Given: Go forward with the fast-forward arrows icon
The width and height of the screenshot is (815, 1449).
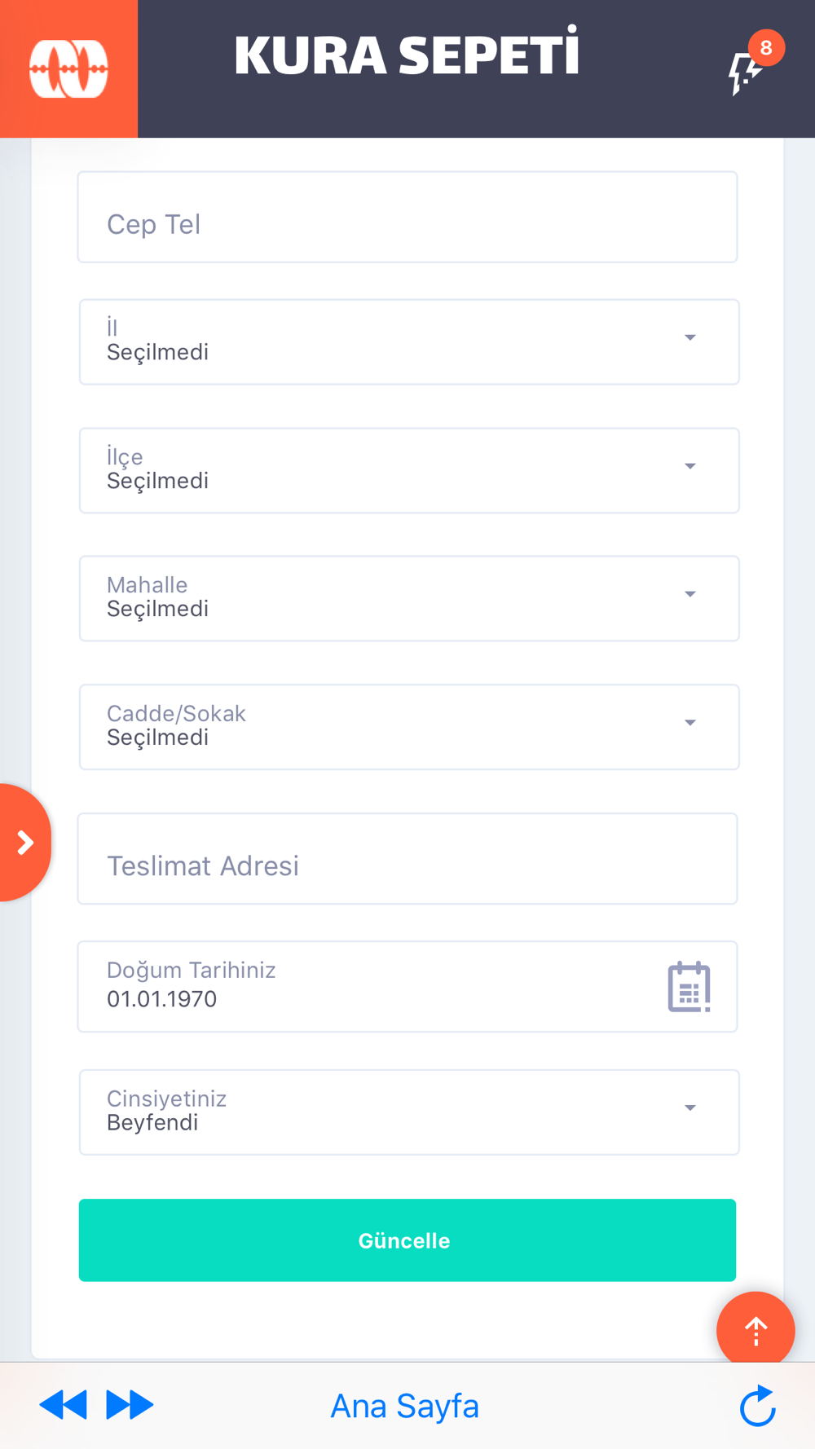Looking at the screenshot, I should (130, 1405).
